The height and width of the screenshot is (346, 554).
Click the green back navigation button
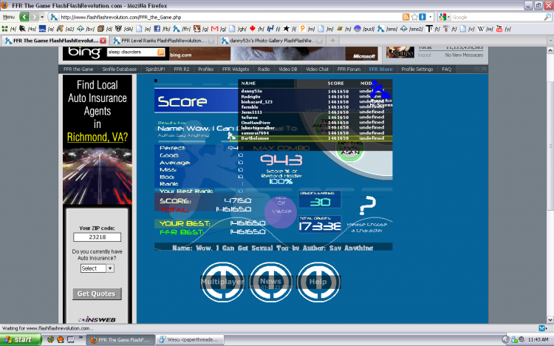click(24, 16)
